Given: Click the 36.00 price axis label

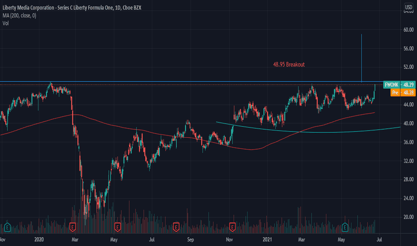Looking at the screenshot, I should click(x=408, y=142).
